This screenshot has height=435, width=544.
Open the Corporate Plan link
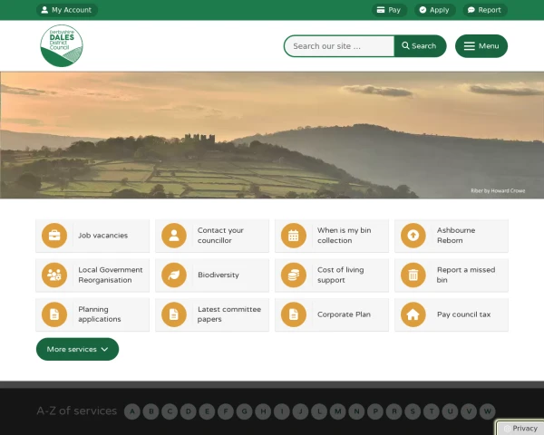click(x=332, y=314)
